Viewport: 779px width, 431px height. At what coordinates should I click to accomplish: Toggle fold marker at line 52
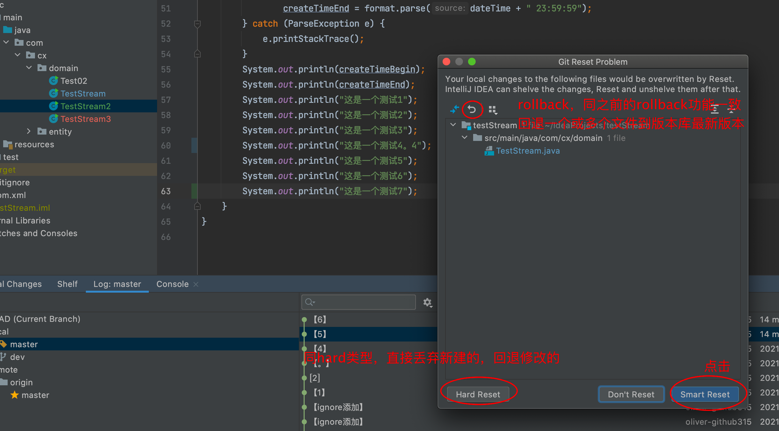(x=197, y=23)
